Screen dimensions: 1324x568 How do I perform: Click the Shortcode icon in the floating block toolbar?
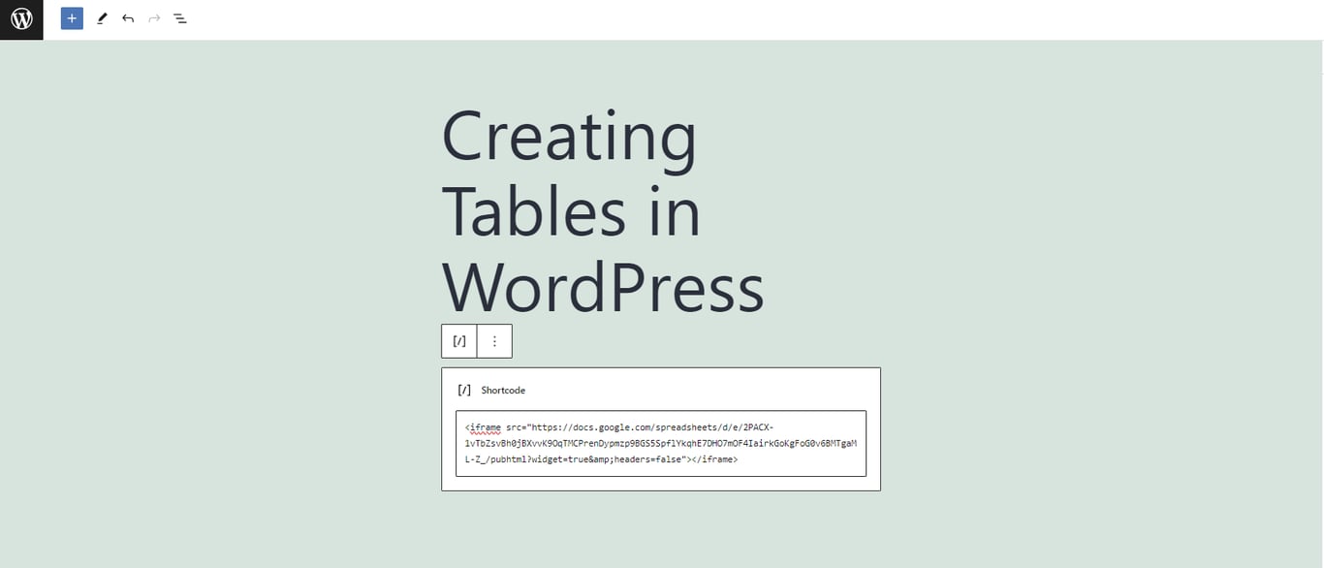point(458,340)
